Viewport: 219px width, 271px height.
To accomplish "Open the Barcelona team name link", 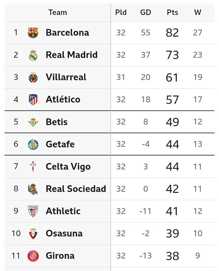I will point(67,33).
